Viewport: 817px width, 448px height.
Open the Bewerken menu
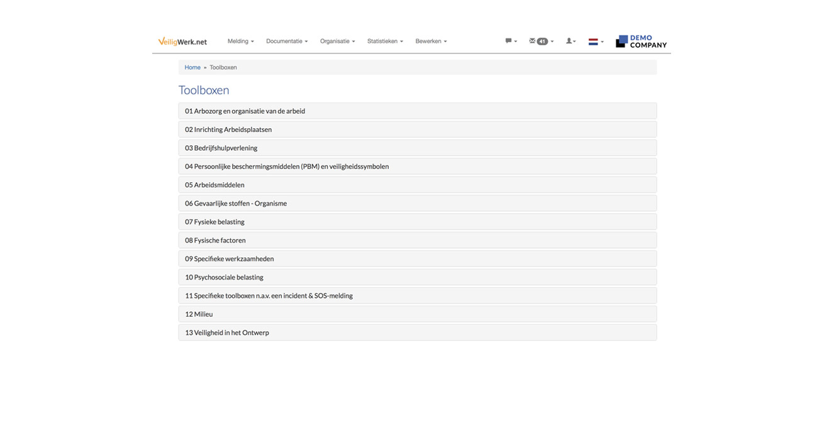coord(431,41)
